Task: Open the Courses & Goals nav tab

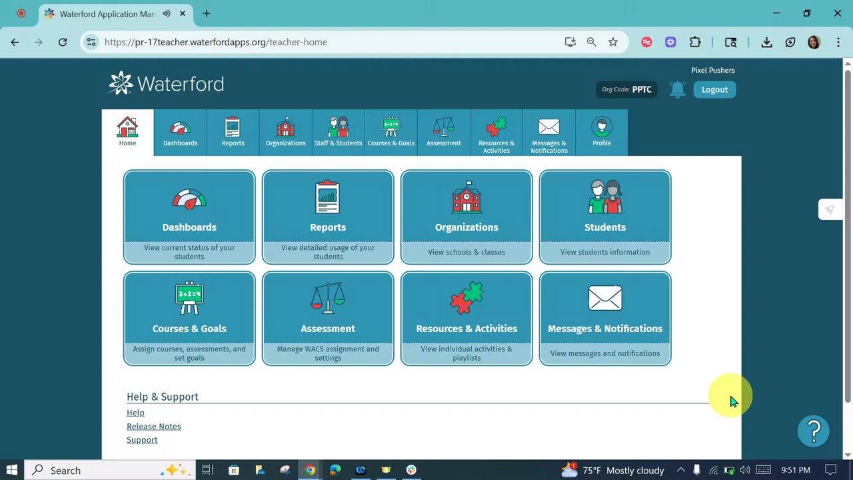Action: coord(391,133)
